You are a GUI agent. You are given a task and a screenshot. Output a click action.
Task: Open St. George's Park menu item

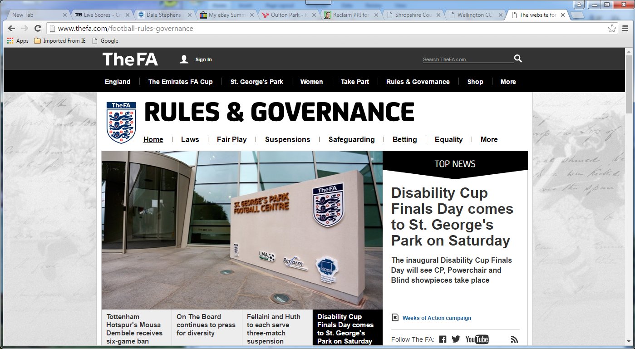click(x=257, y=82)
